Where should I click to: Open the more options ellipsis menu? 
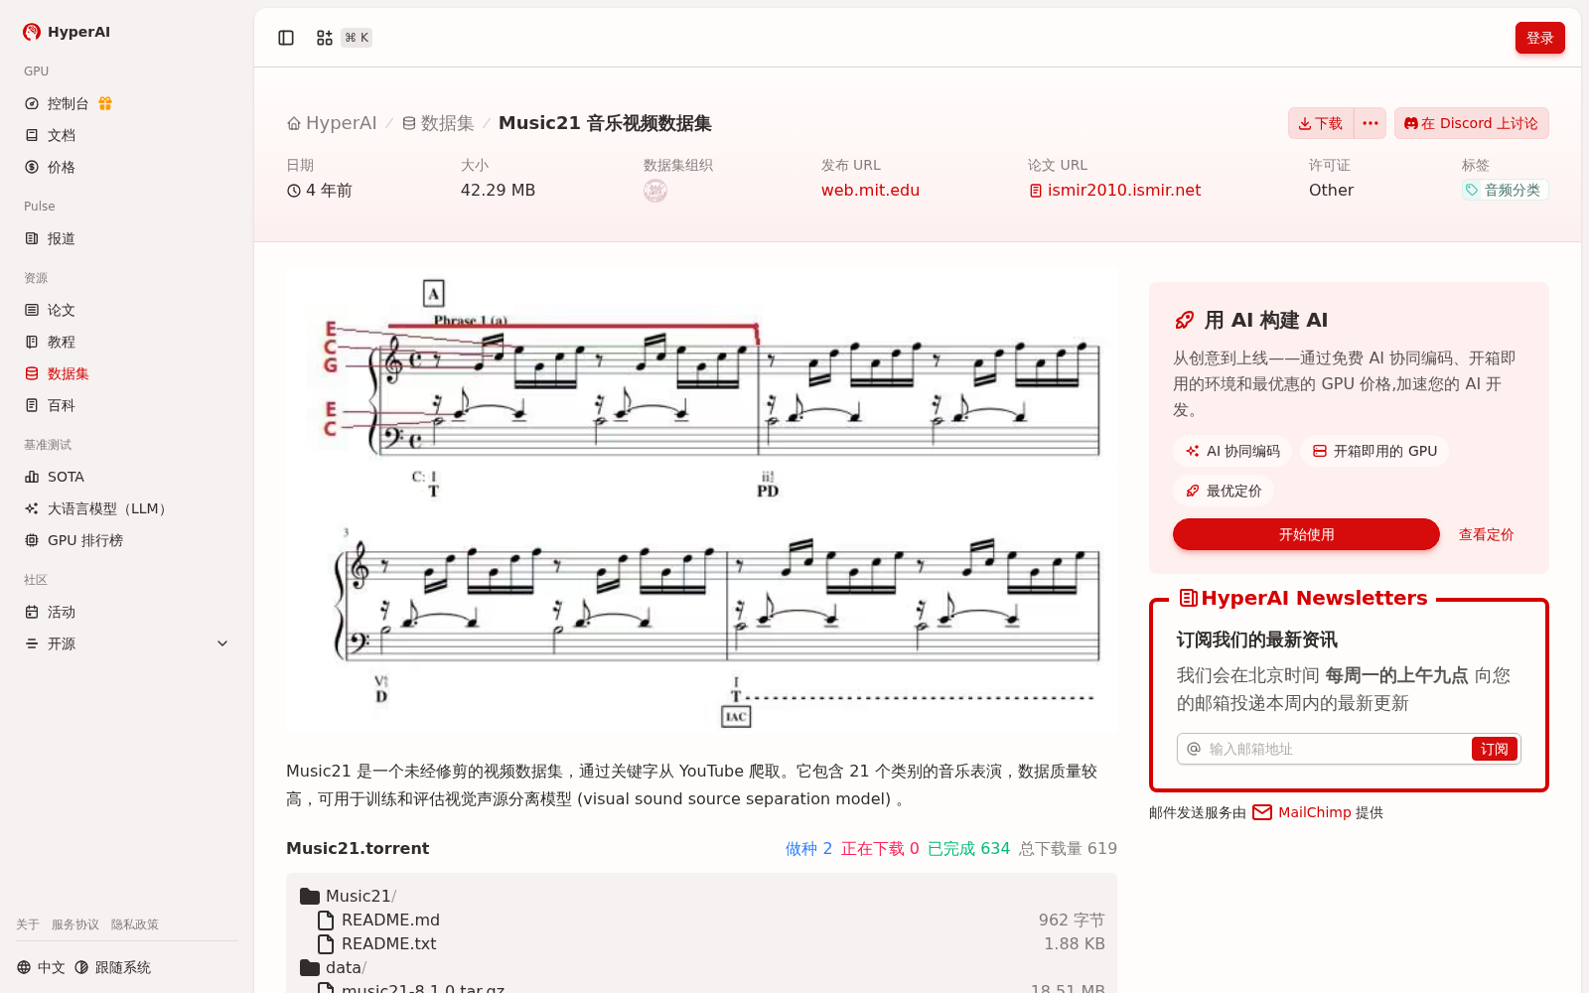(x=1371, y=123)
